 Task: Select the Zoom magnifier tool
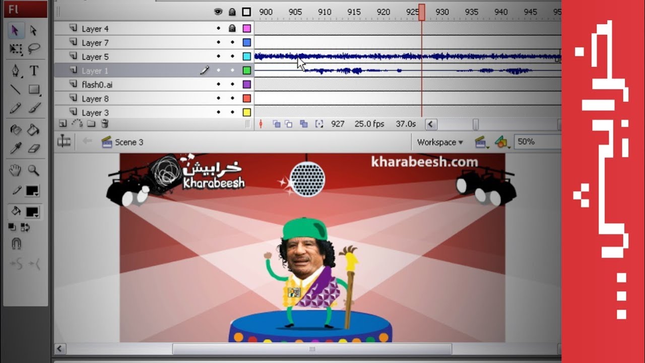pyautogui.click(x=33, y=170)
